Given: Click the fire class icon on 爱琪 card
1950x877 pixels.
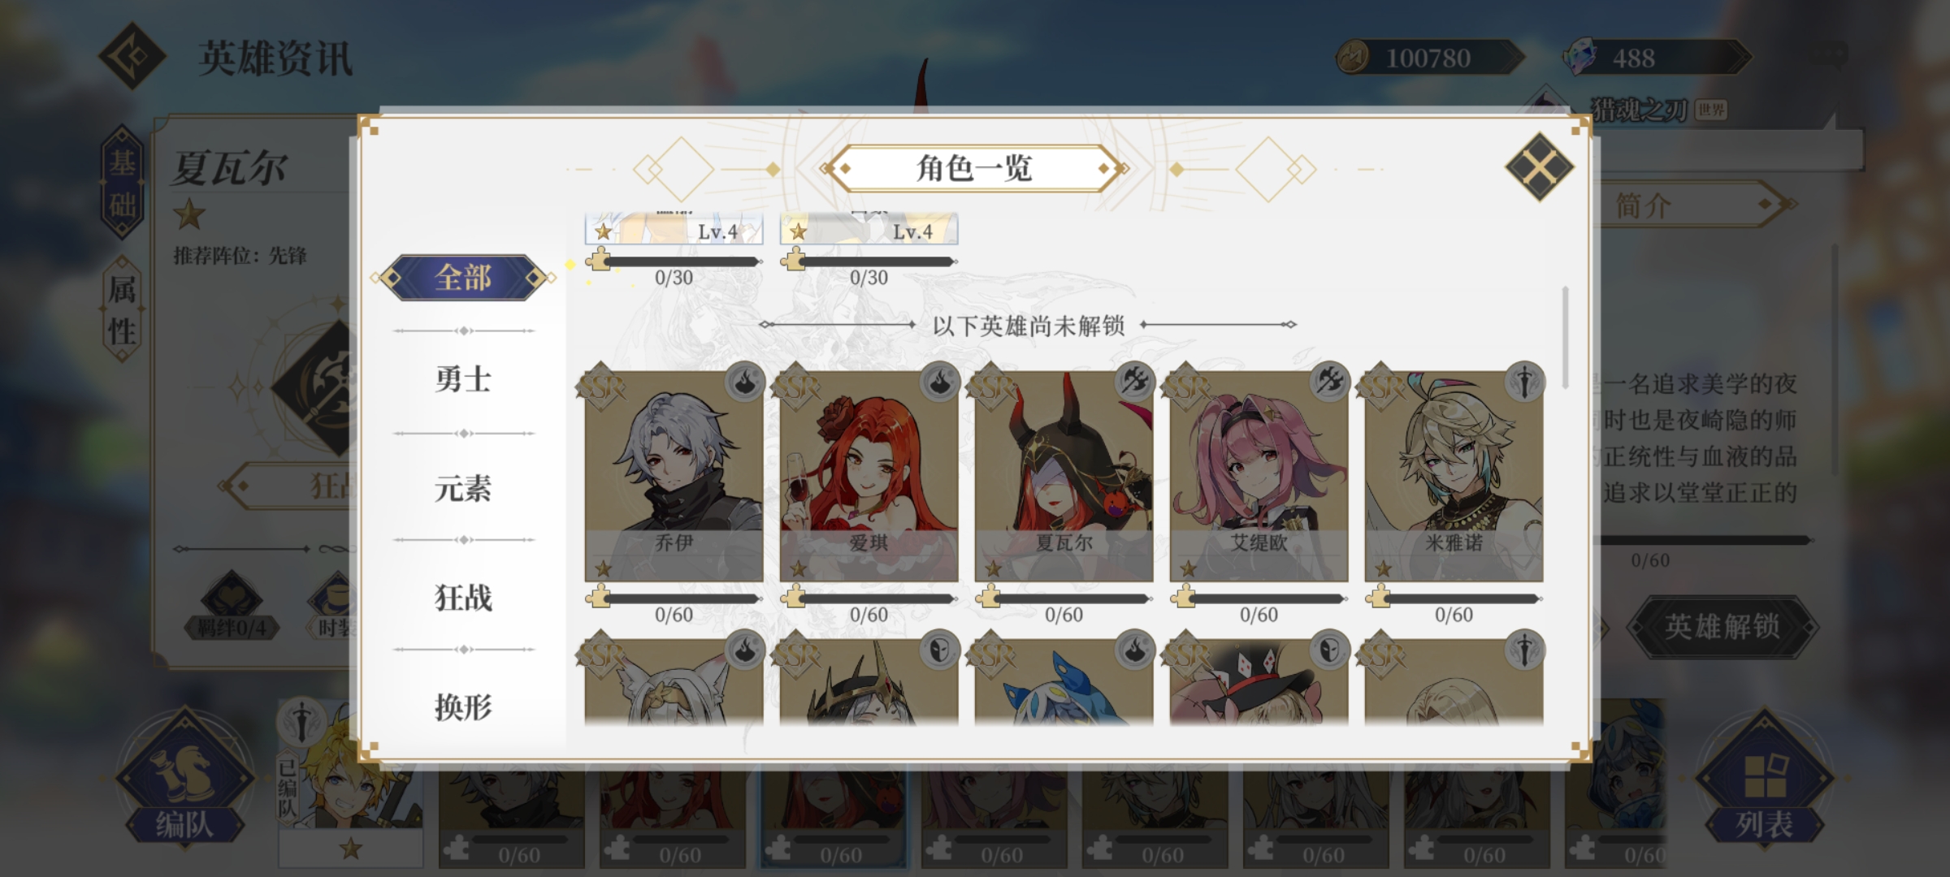Looking at the screenshot, I should tap(939, 382).
